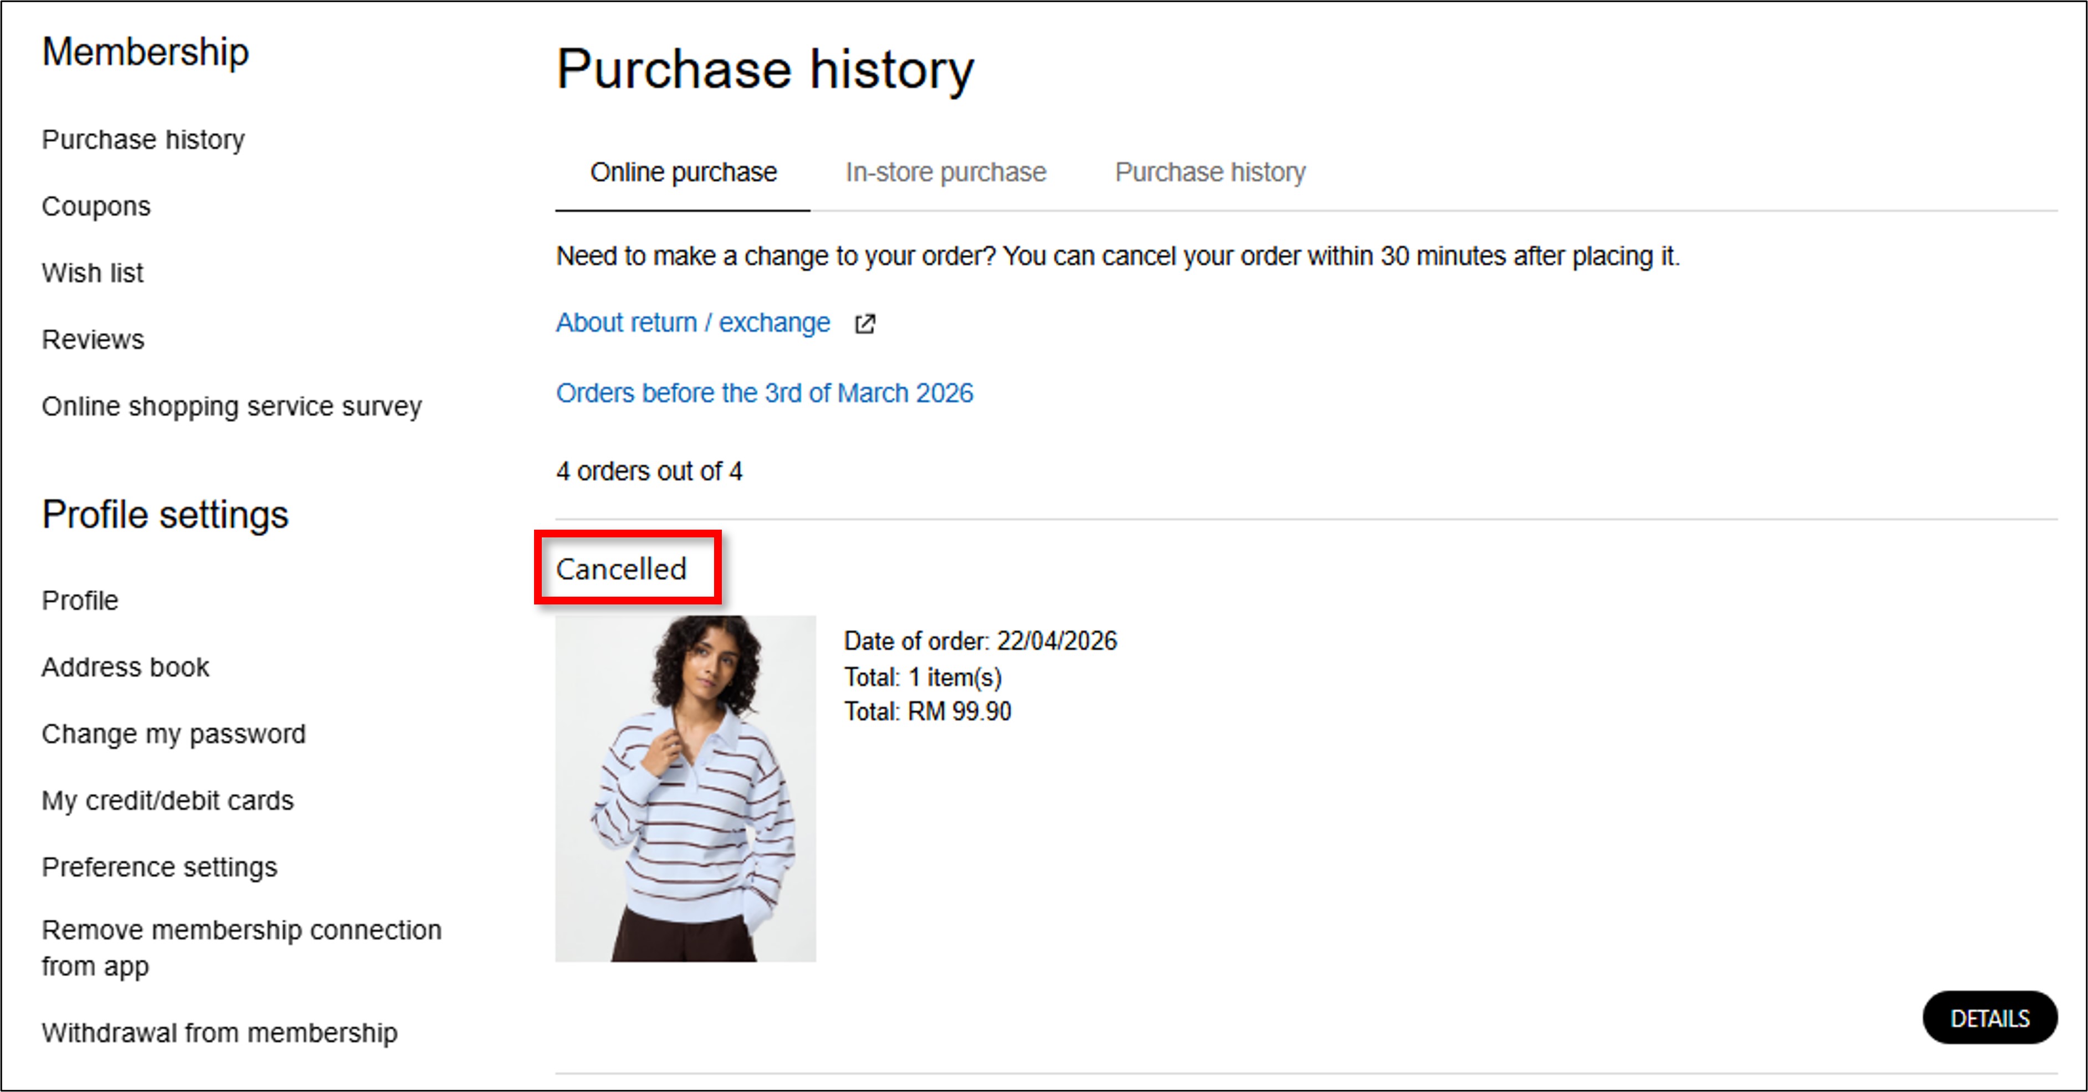Open the Purchase history tab

(x=1209, y=173)
